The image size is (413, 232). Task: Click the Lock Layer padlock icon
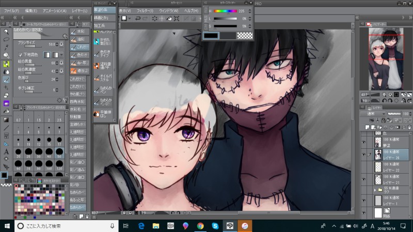(x=383, y=120)
